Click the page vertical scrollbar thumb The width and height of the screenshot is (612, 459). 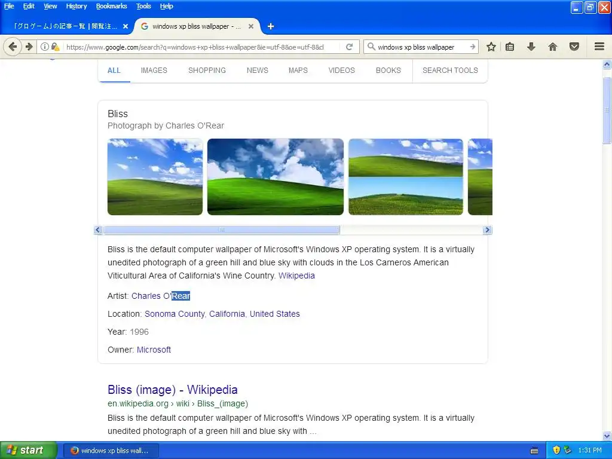coord(607,111)
